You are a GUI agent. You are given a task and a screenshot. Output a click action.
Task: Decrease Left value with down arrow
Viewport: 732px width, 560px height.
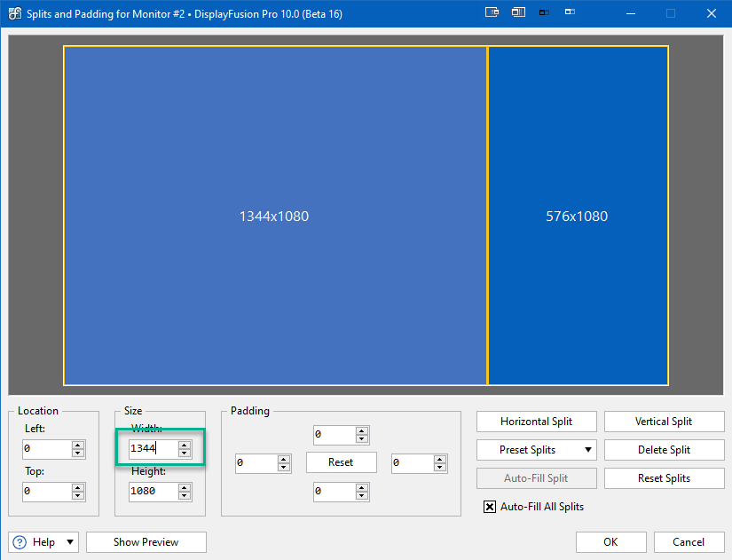pos(78,453)
